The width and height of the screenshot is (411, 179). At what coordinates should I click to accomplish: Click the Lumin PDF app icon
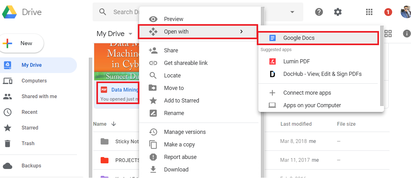click(272, 61)
